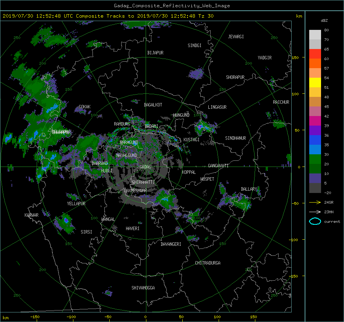Click the SHIRAHATTI city label
Screen dimensions: 344x322
pos(143,182)
